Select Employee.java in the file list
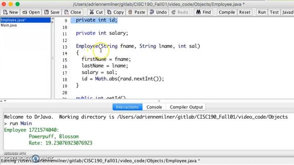Screen dimensions: 294x165 click(x=25, y=20)
